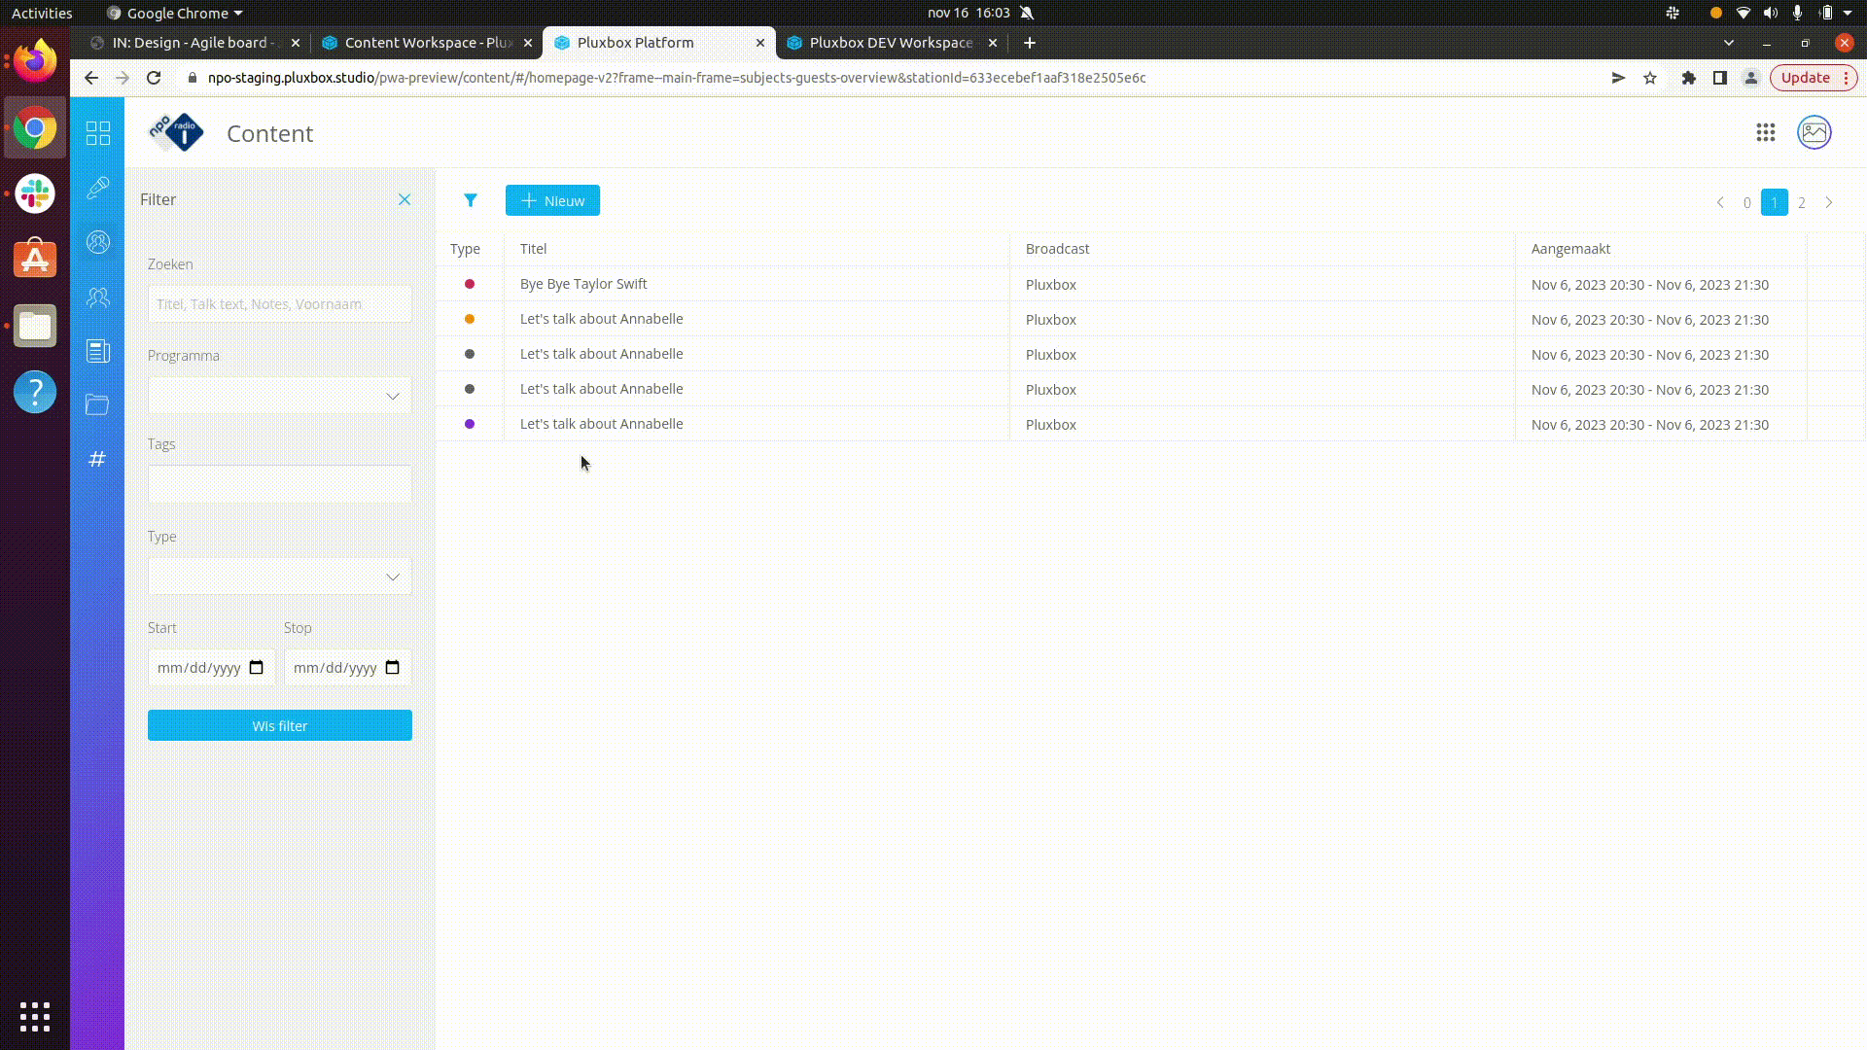Screen dimensions: 1867x1050
Task: Click the microphone icon in sidebar
Action: click(x=98, y=188)
